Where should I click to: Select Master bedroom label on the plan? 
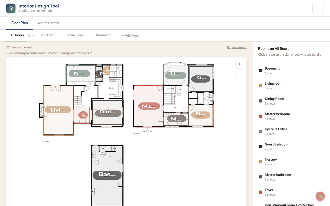pyautogui.click(x=149, y=106)
